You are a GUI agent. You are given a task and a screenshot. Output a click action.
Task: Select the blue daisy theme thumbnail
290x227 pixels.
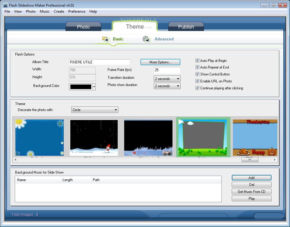click(40, 138)
